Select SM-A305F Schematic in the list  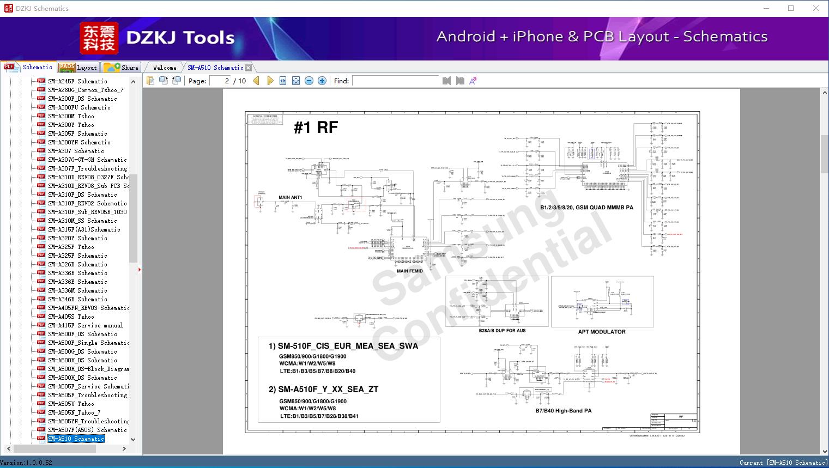(77, 133)
